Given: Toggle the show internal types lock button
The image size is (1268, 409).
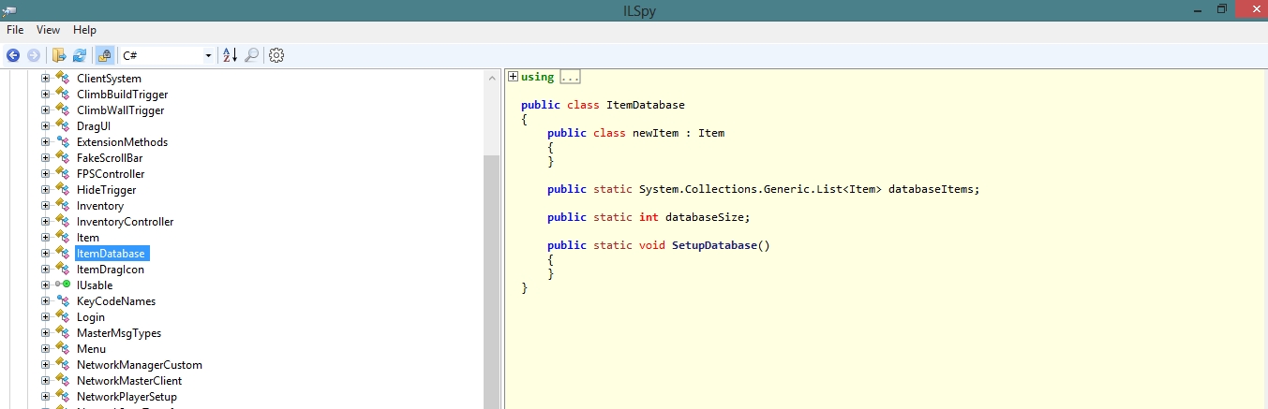Looking at the screenshot, I should 105,56.
